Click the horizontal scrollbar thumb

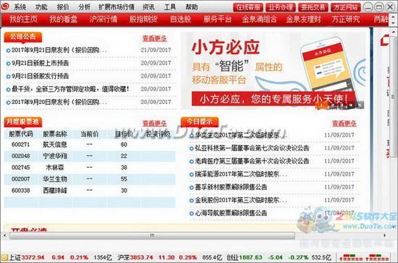[x=152, y=236]
